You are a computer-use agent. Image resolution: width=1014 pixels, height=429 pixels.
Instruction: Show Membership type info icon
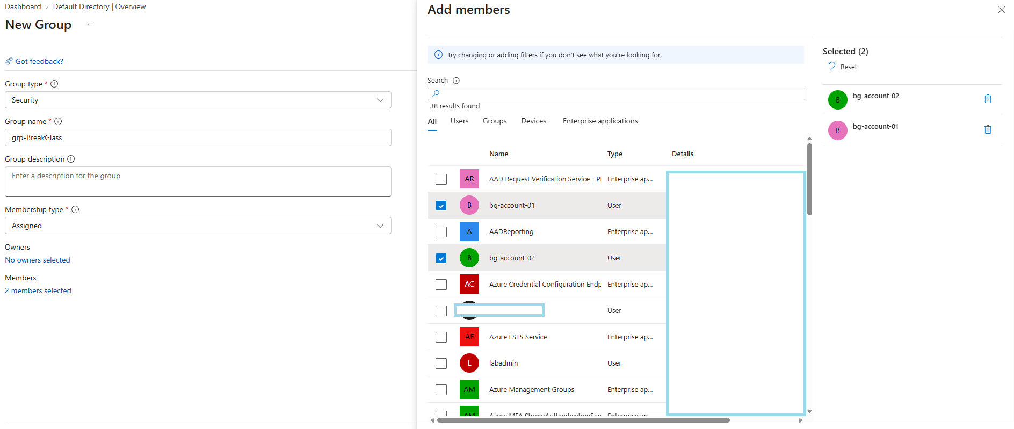tap(75, 209)
